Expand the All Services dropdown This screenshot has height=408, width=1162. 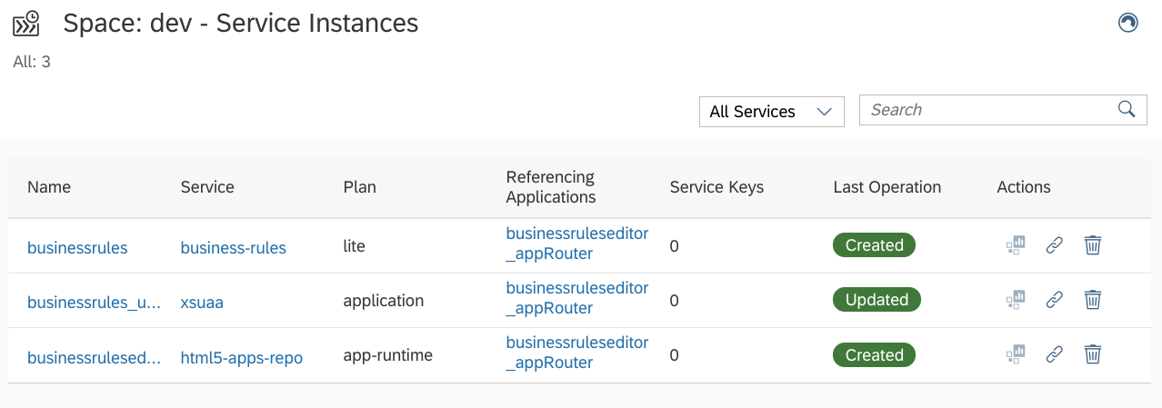coord(772,112)
